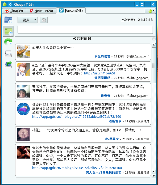Open the 酒店管家 username link
This screenshot has height=185, width=158.
115,121
